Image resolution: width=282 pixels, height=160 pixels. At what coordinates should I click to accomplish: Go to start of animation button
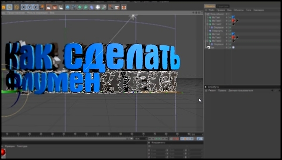150,139
